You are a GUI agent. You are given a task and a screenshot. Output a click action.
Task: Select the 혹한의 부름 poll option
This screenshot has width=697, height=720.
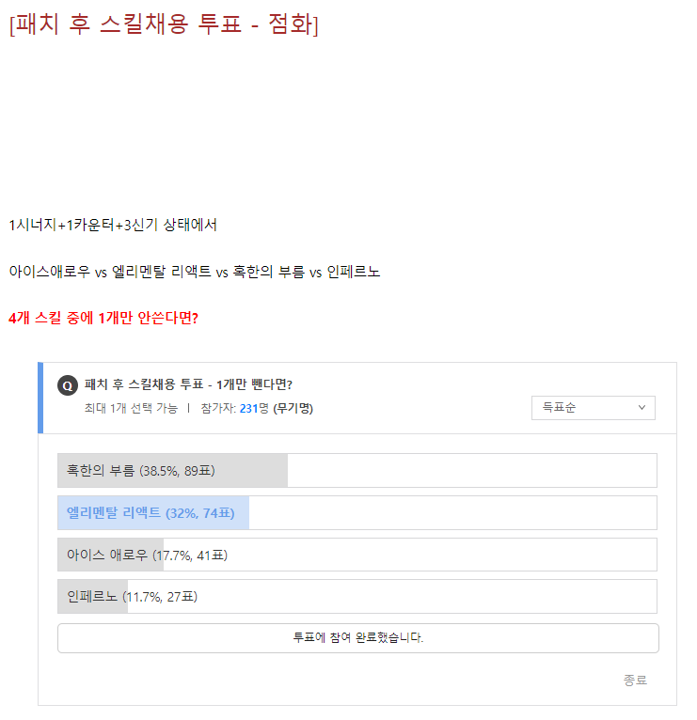click(357, 471)
